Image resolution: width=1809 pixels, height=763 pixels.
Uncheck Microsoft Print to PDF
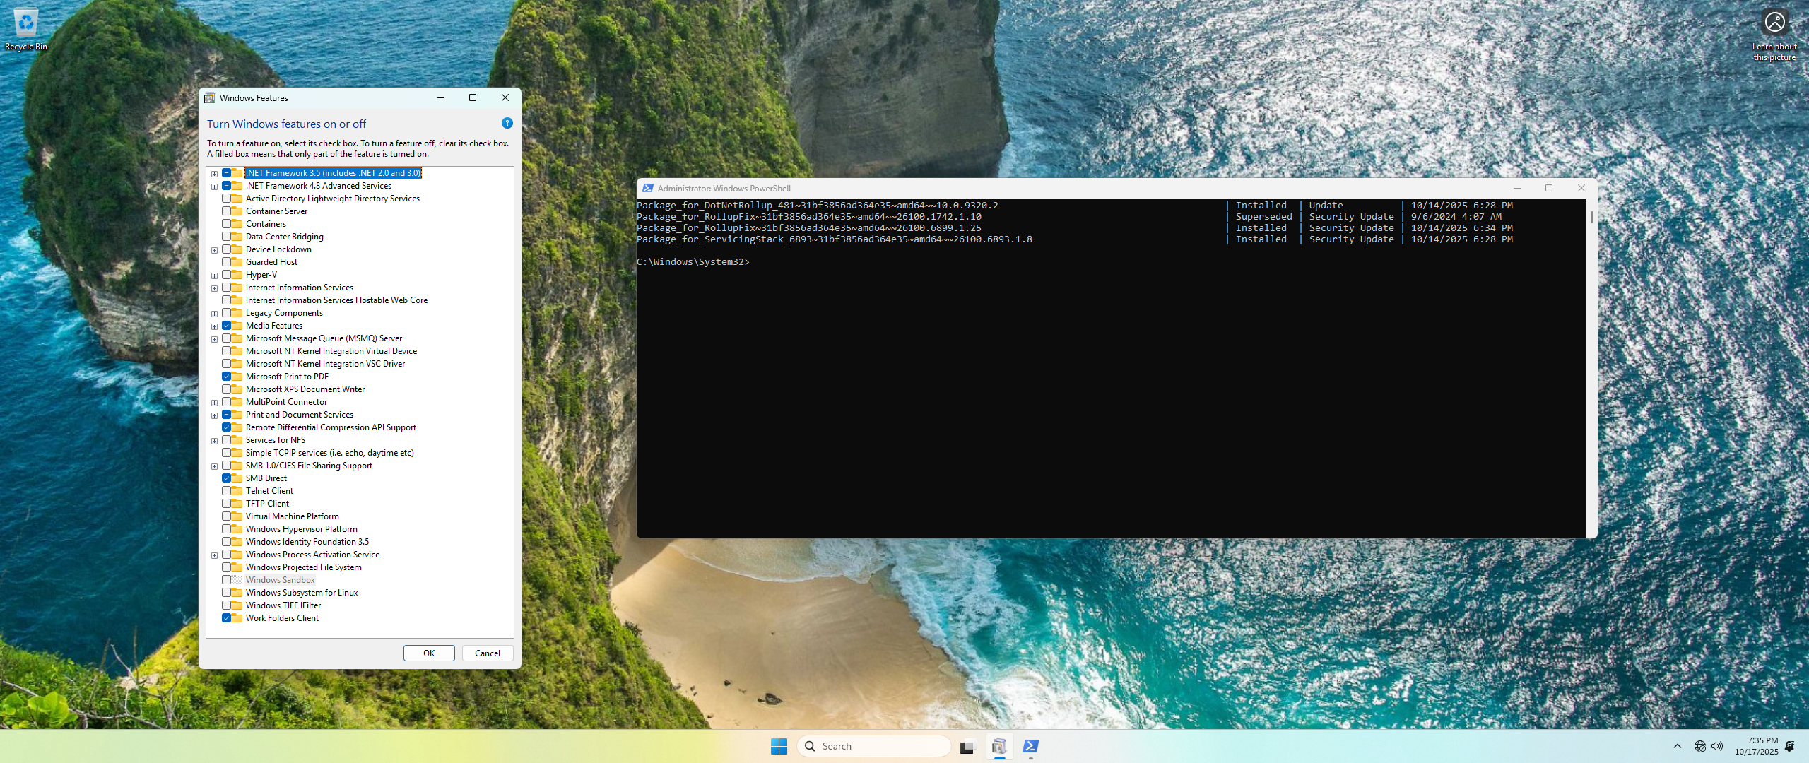(x=226, y=377)
